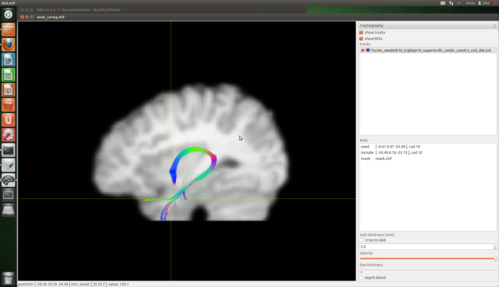The width and height of the screenshot is (499, 287).
Task: Click the slab thickness value field
Action: (x=426, y=247)
